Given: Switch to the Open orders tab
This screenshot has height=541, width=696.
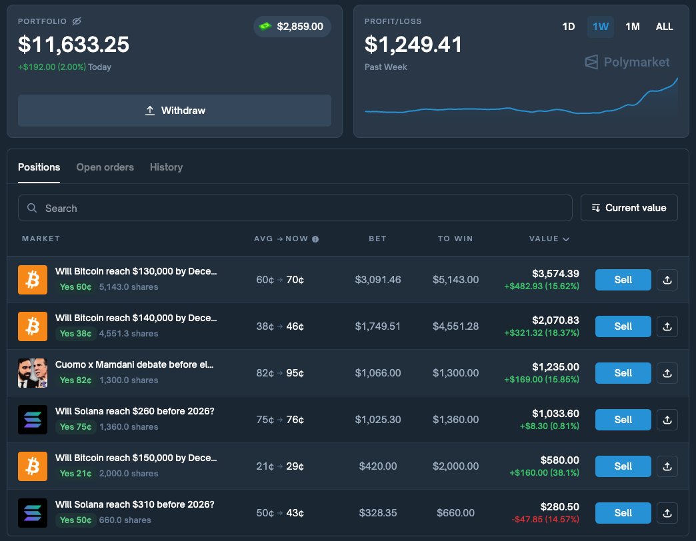Looking at the screenshot, I should pyautogui.click(x=105, y=167).
